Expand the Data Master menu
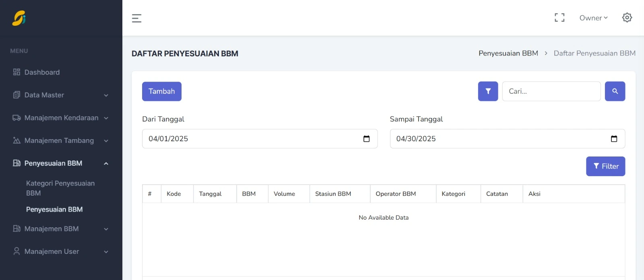 tap(60, 95)
